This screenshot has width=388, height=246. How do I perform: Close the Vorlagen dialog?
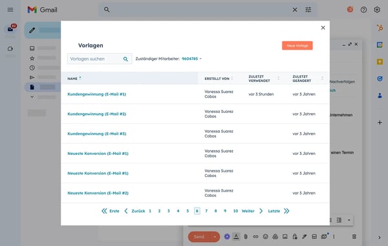tap(323, 28)
